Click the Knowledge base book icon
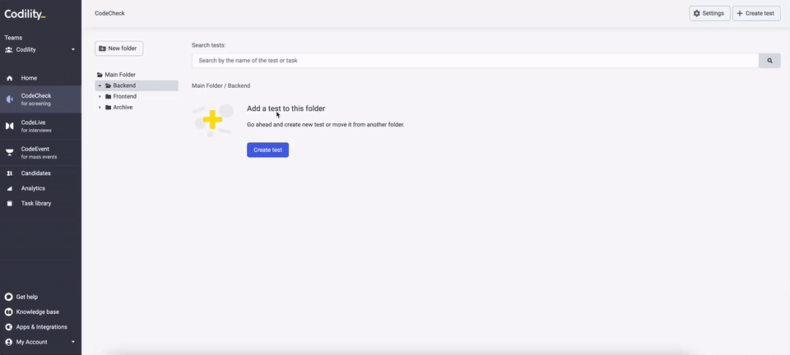This screenshot has height=355, width=790. 8,312
